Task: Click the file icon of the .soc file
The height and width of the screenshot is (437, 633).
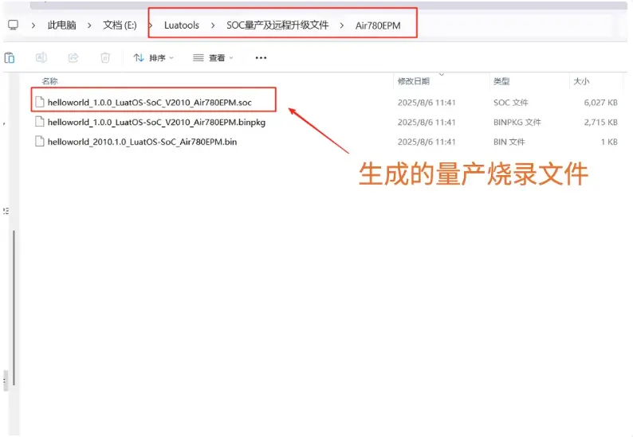Action: pos(40,102)
